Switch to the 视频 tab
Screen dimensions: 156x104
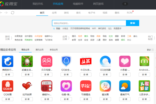coord(105,13)
